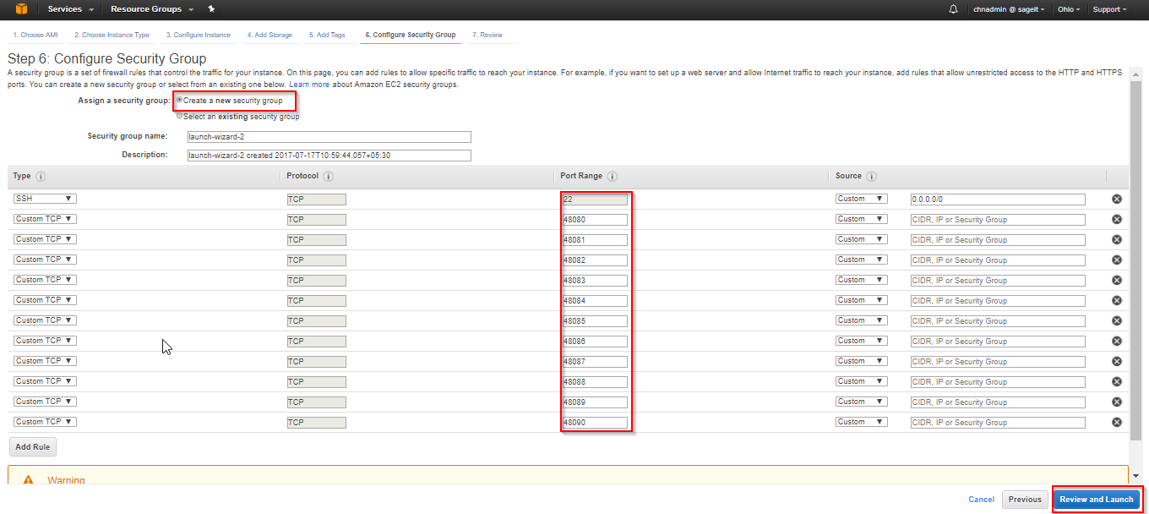This screenshot has width=1149, height=514.
Task: Open the SSH type dropdown
Action: (45, 199)
